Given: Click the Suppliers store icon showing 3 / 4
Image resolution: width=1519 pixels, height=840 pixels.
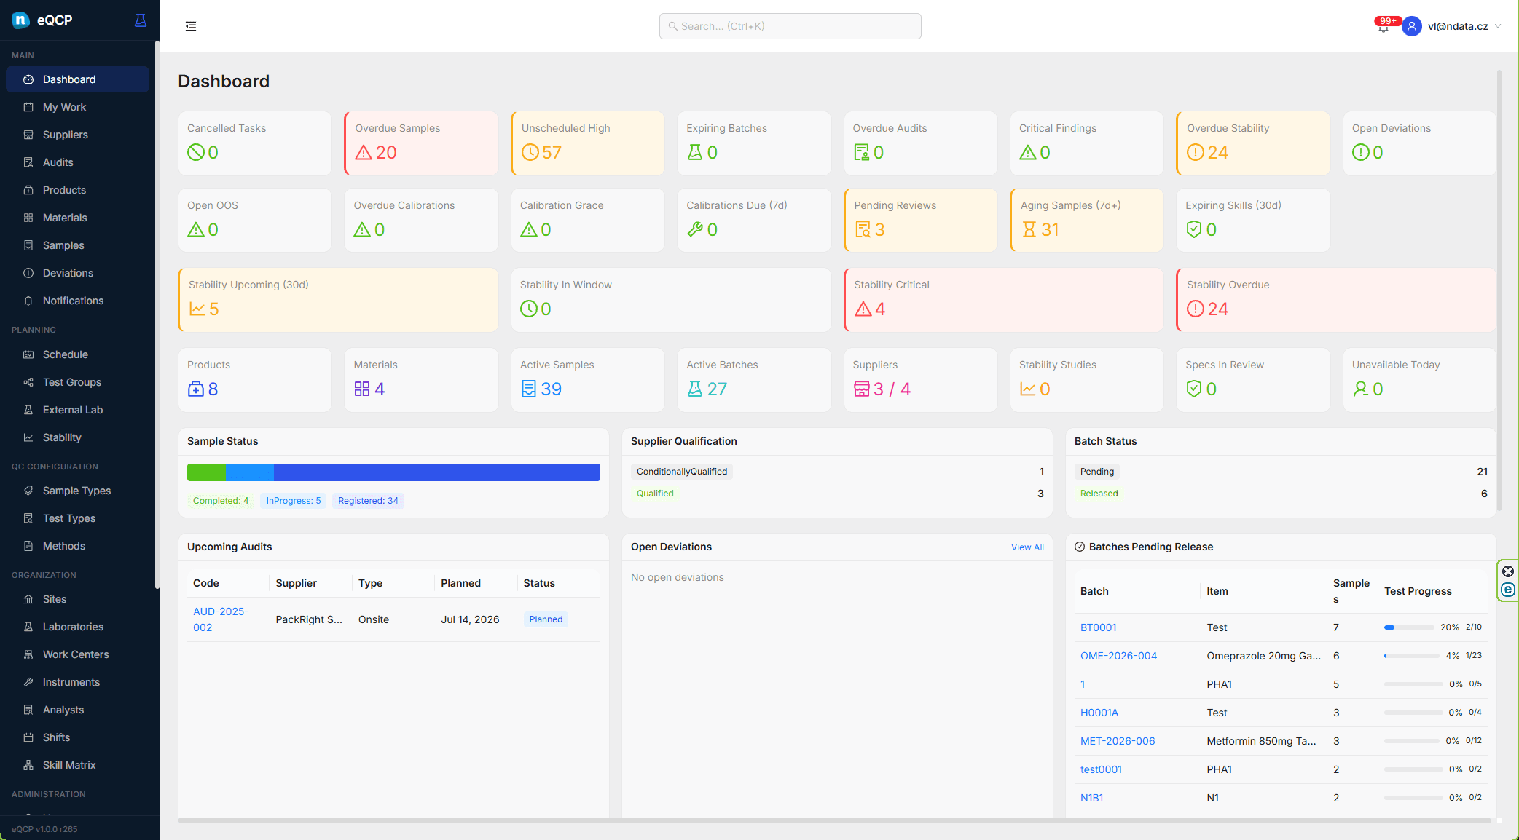Looking at the screenshot, I should (862, 389).
